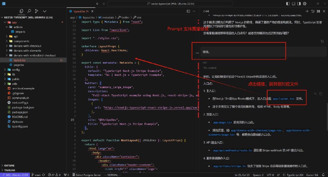Expand the donate-with-embedded-checkout folder
Viewport: 328px width, 177px height.
click(x=35, y=55)
